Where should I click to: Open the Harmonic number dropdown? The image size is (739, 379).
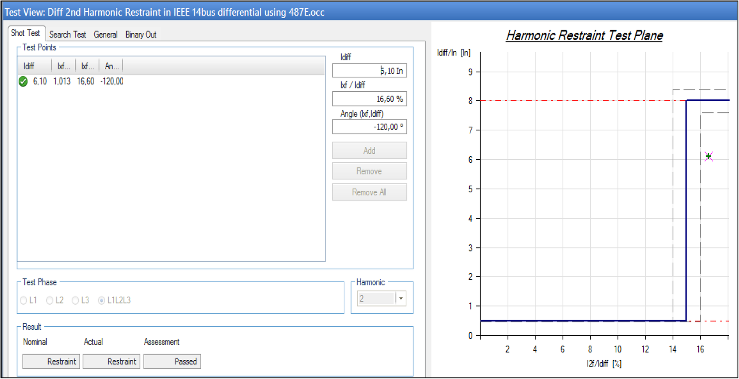401,299
